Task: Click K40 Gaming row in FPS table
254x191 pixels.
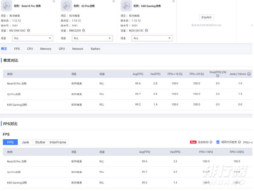Action: [127, 183]
